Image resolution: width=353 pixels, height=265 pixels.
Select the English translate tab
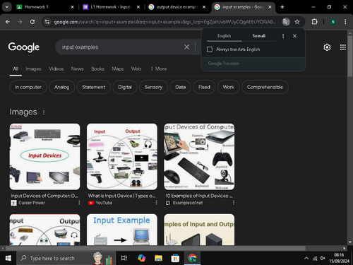[224, 36]
